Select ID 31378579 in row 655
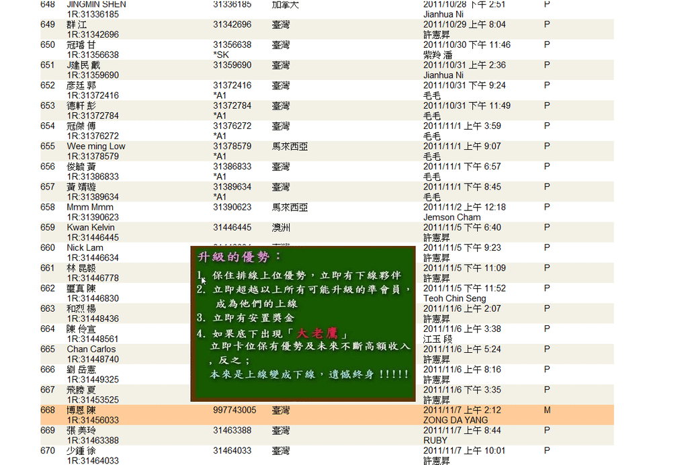 point(232,146)
